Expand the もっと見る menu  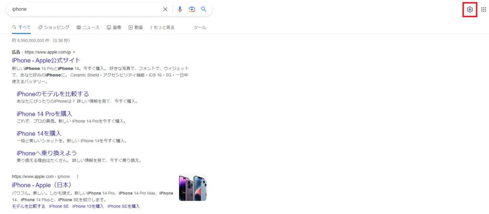coord(162,27)
